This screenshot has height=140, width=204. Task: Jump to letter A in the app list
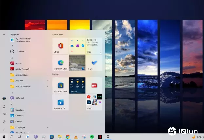12,58
